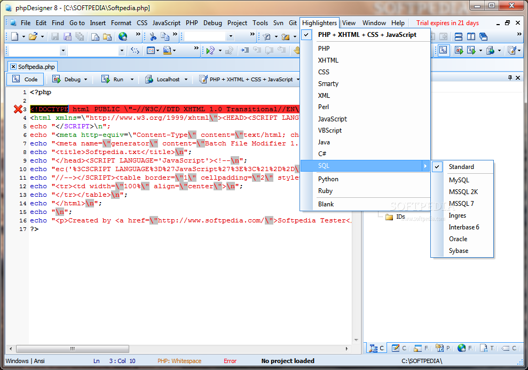Click code line 17 with ?>

(34, 229)
